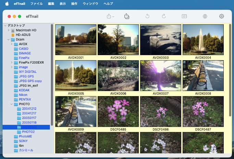234x159 pixels.
Task: Collapse the Dcam folder tree
Action: click(8, 40)
